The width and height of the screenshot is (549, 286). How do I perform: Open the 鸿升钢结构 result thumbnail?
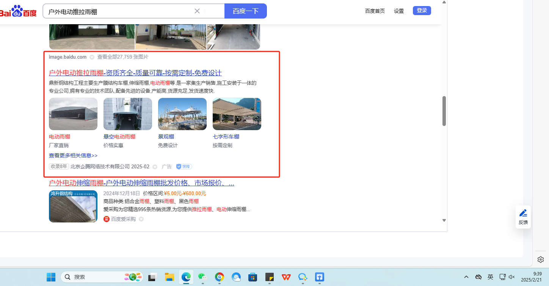[73, 206]
